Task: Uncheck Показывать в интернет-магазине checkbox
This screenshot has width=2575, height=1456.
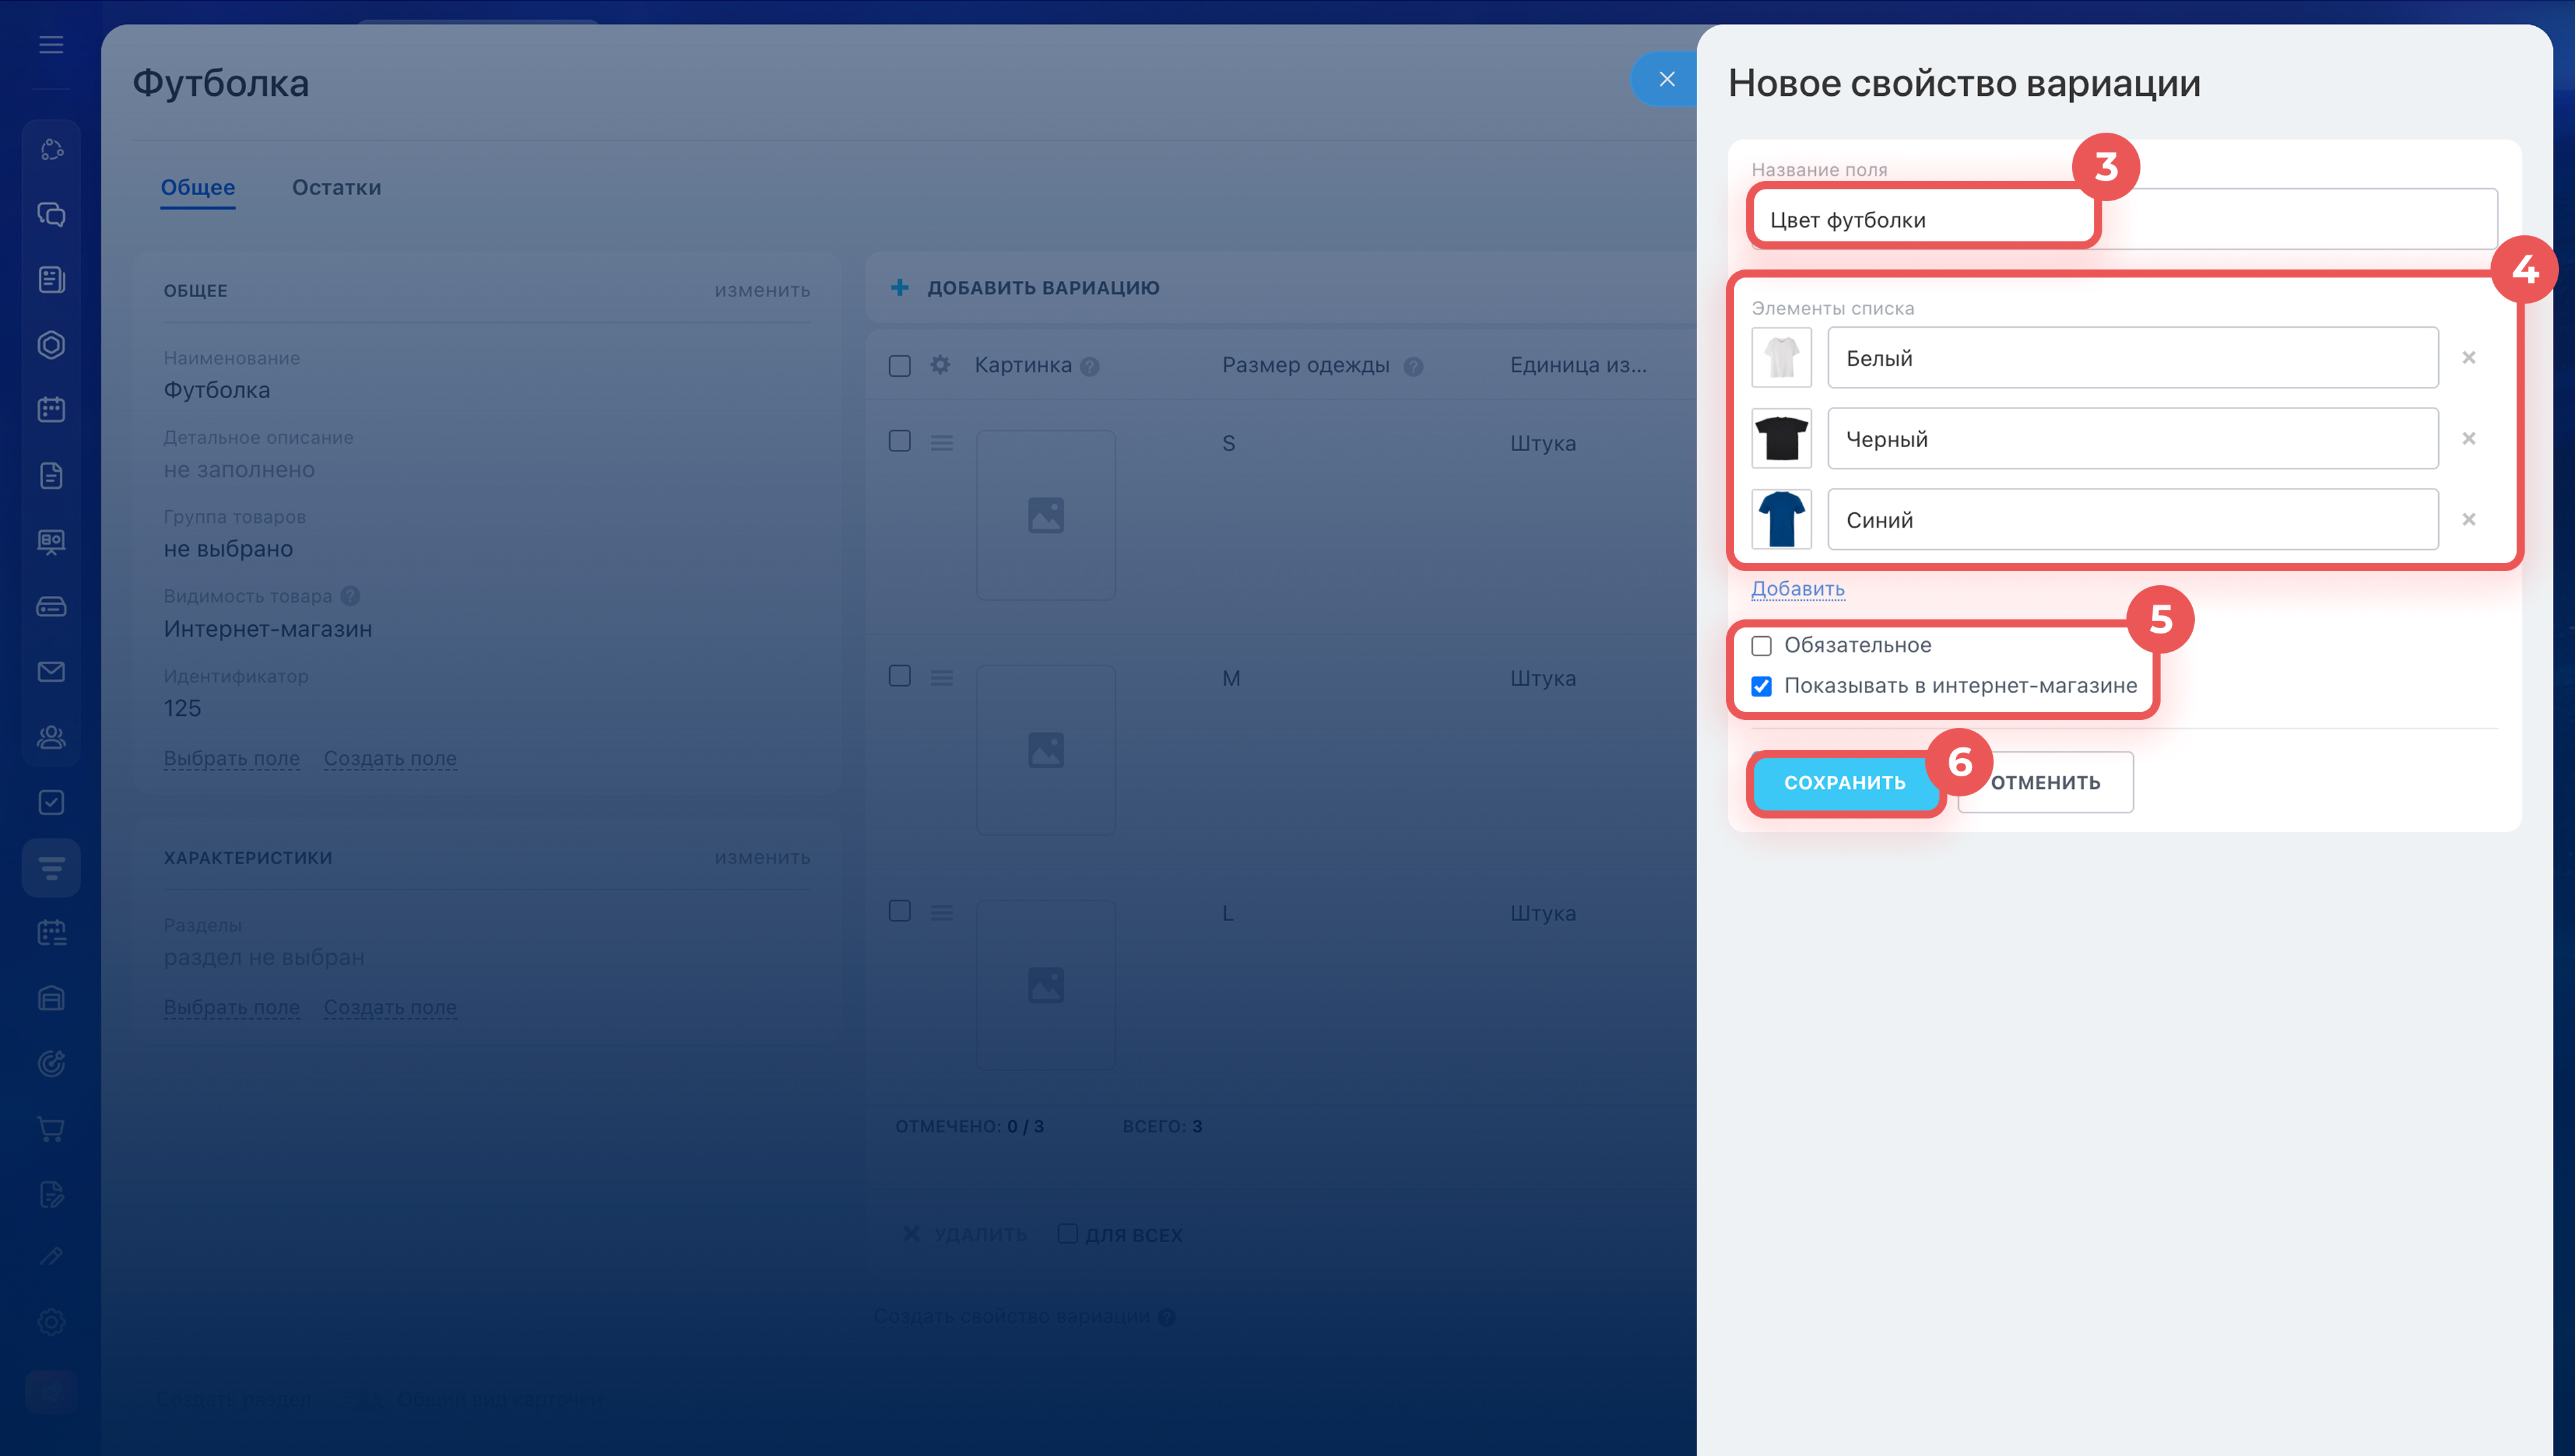Action: click(1761, 686)
